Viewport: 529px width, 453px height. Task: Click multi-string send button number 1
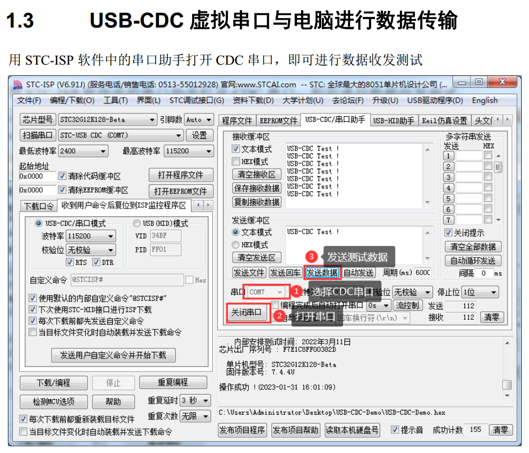click(448, 156)
